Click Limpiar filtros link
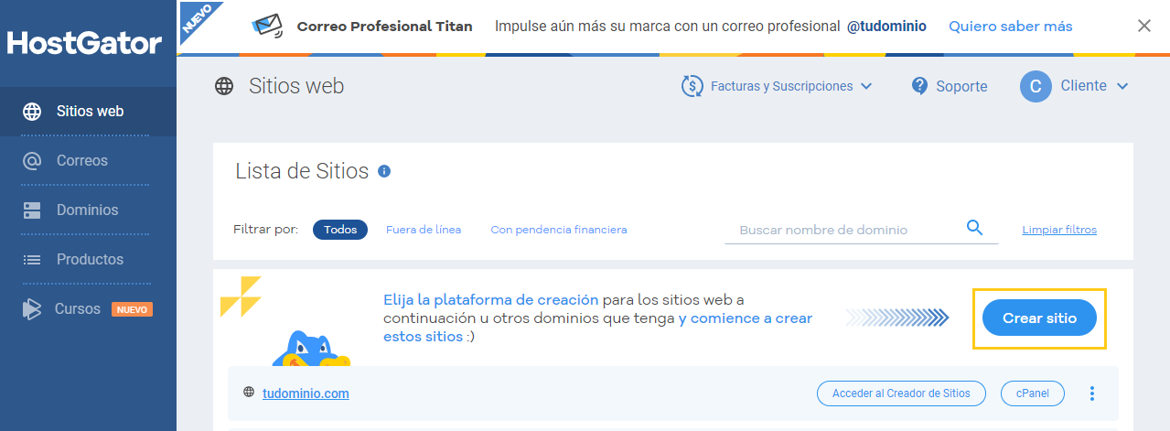The width and height of the screenshot is (1170, 431). (x=1059, y=230)
